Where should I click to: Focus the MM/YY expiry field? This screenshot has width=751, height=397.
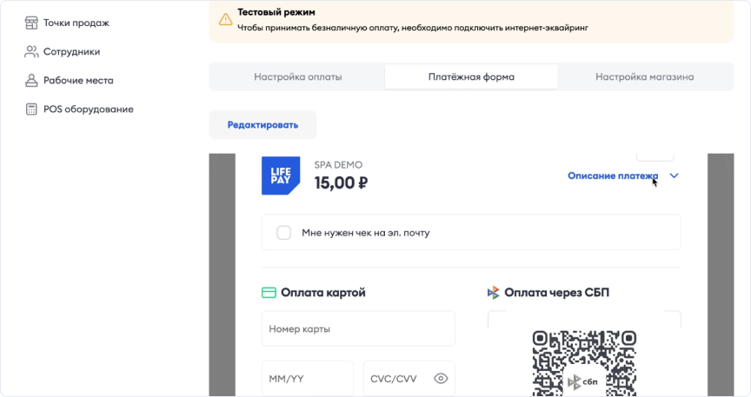[307, 379]
